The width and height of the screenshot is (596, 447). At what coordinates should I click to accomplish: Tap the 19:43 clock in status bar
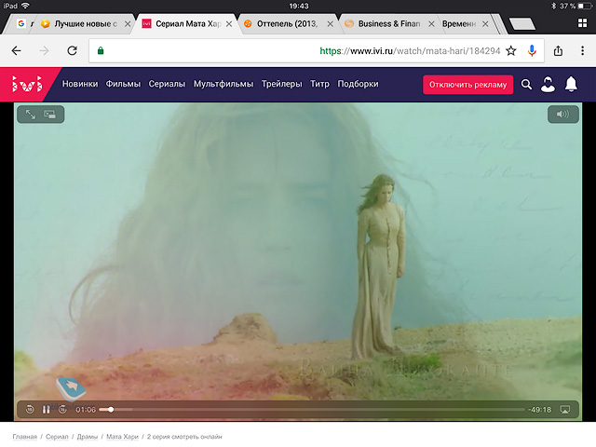(299, 6)
